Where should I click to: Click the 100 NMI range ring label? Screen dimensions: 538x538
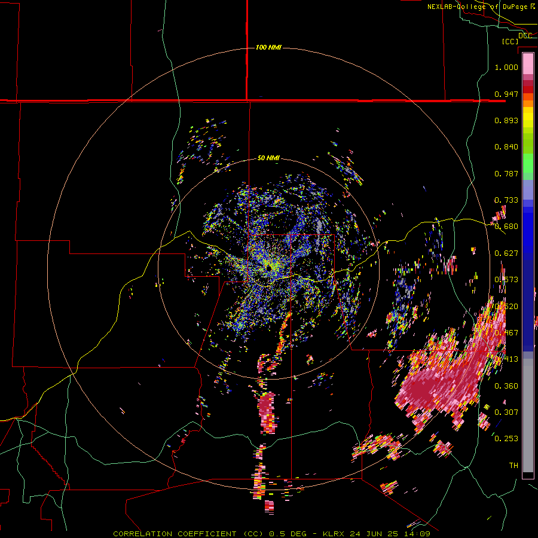click(268, 47)
